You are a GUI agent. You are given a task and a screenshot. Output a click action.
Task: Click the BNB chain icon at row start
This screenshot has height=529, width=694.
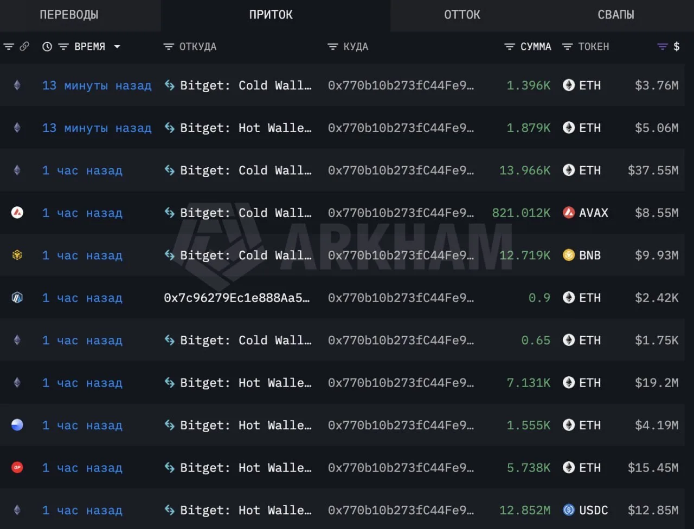tap(17, 255)
